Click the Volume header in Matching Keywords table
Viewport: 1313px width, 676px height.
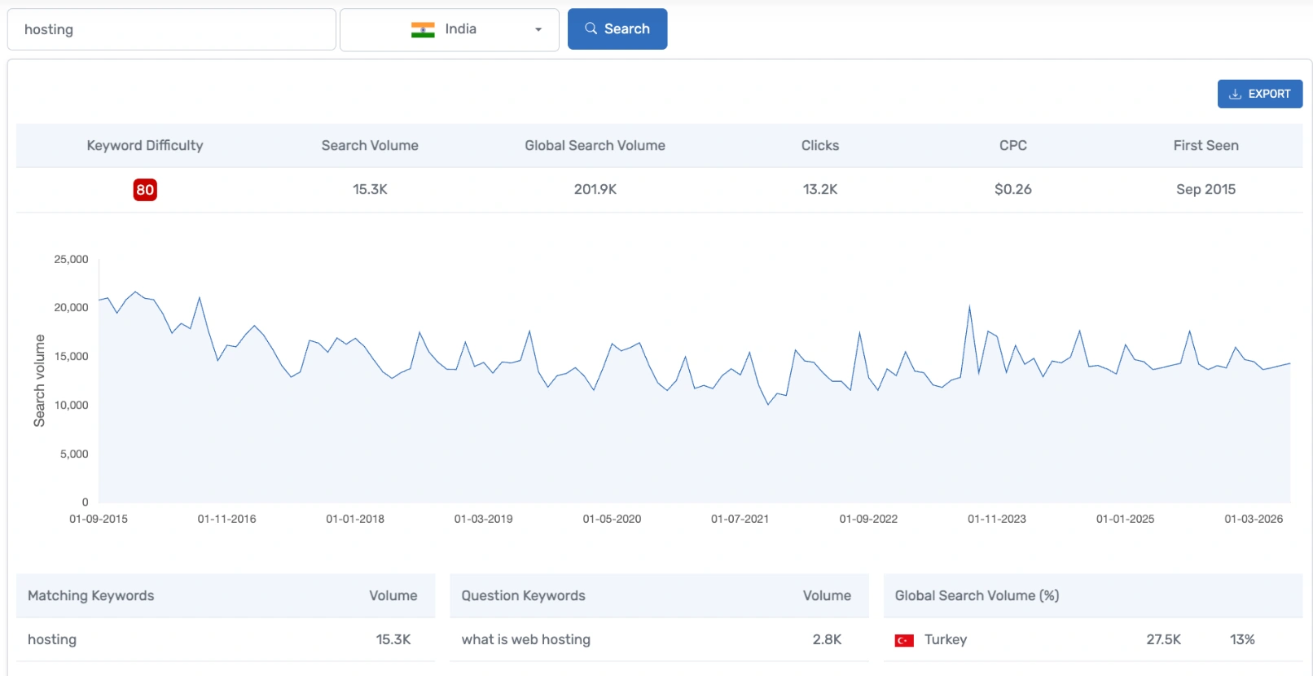click(x=393, y=595)
